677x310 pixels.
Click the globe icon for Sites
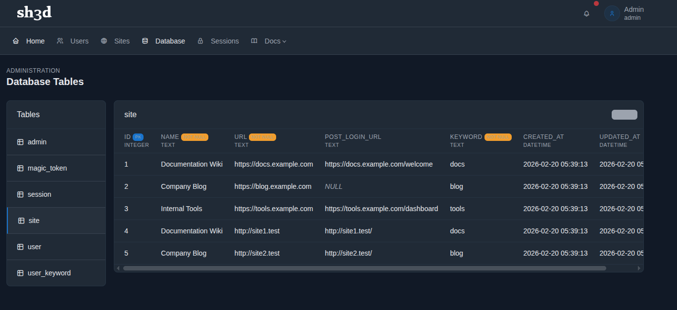(x=104, y=41)
